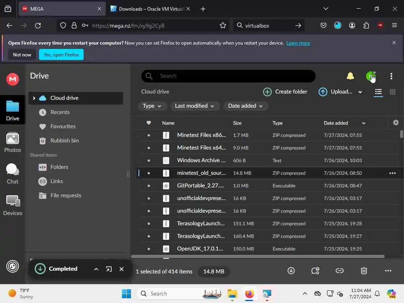Open Rubbish bin in the Drive panel
This screenshot has height=303, width=404.
(76, 141)
